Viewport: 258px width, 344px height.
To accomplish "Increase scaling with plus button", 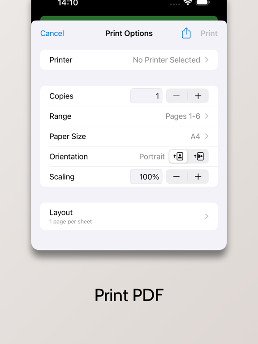I will pos(198,176).
